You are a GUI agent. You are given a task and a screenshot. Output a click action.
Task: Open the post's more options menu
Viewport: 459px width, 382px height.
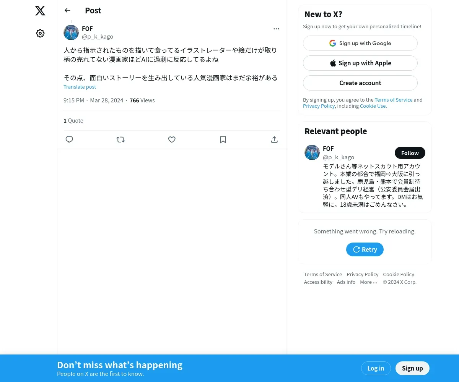click(276, 29)
